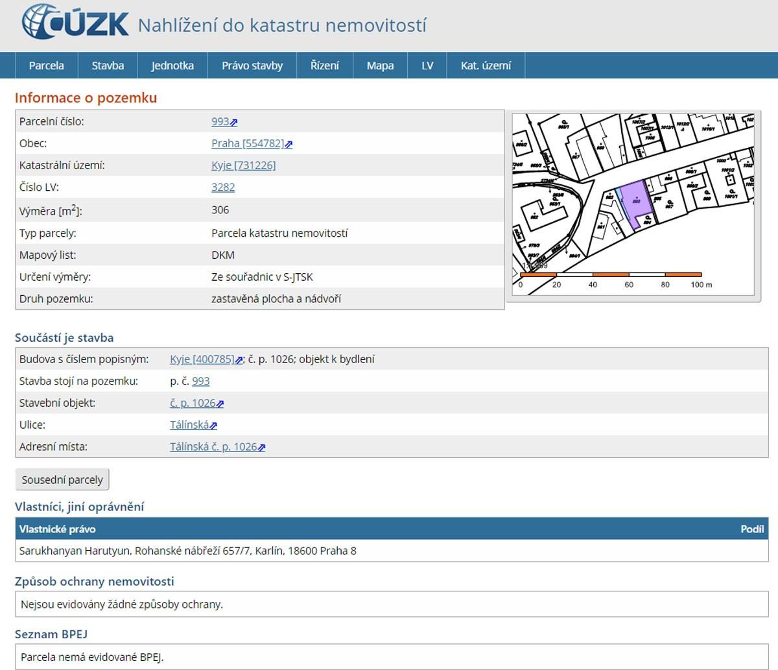Open the Stavba menu tab

point(108,66)
